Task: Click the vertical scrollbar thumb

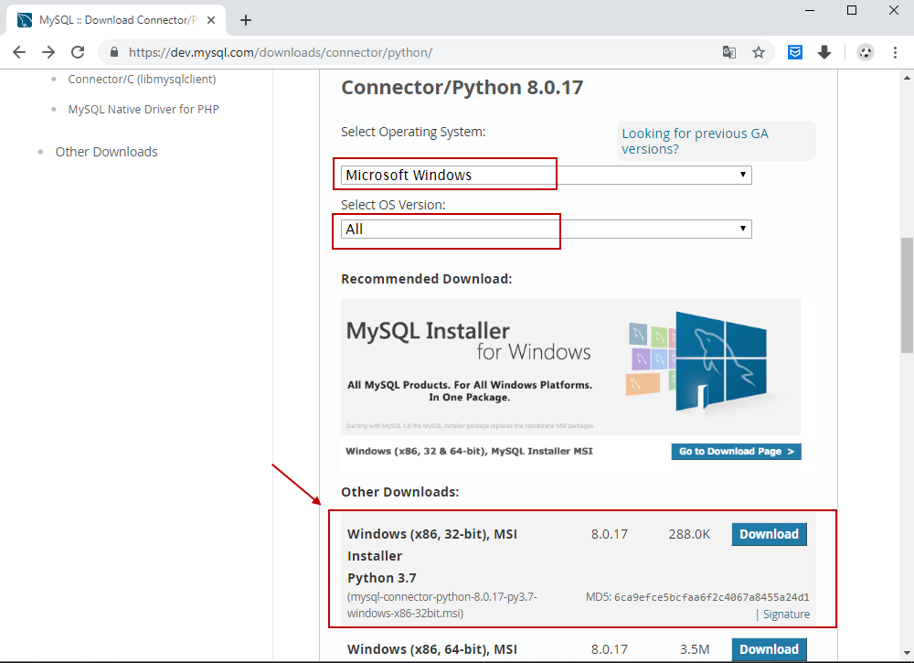Action: click(907, 294)
